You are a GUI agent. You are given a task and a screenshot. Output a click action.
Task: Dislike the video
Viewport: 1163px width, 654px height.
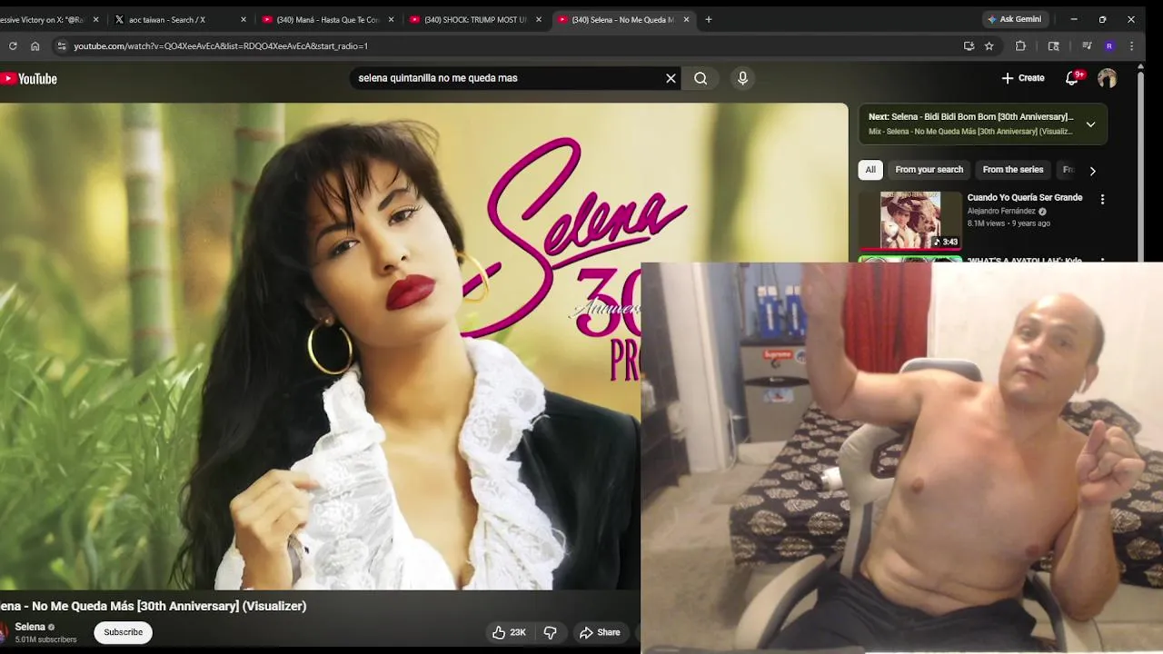click(x=550, y=632)
